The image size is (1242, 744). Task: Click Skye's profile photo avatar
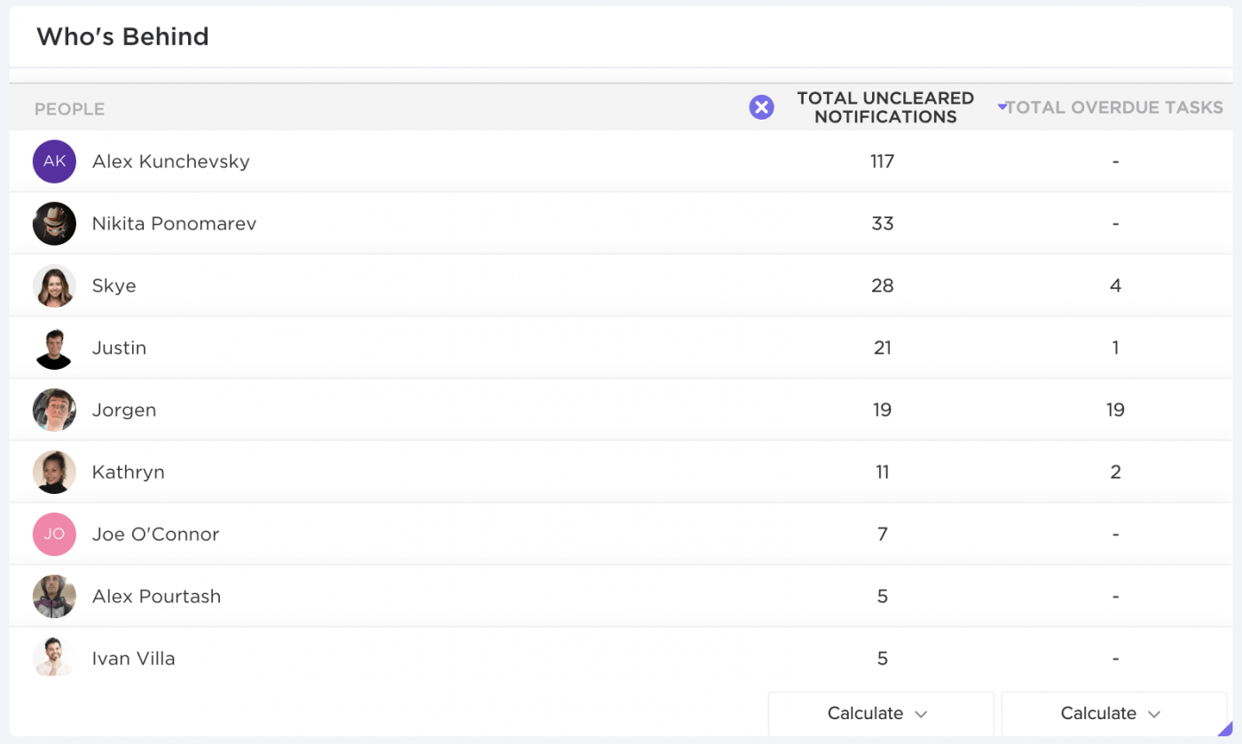click(x=54, y=286)
